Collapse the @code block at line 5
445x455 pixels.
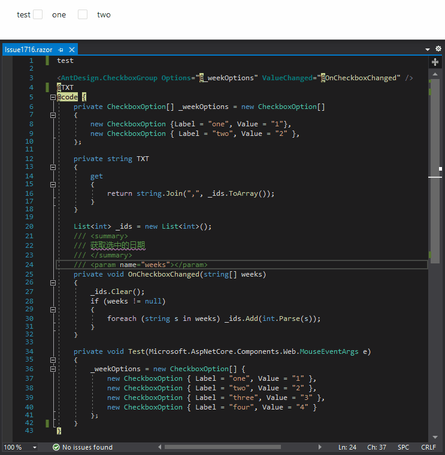[x=53, y=97]
